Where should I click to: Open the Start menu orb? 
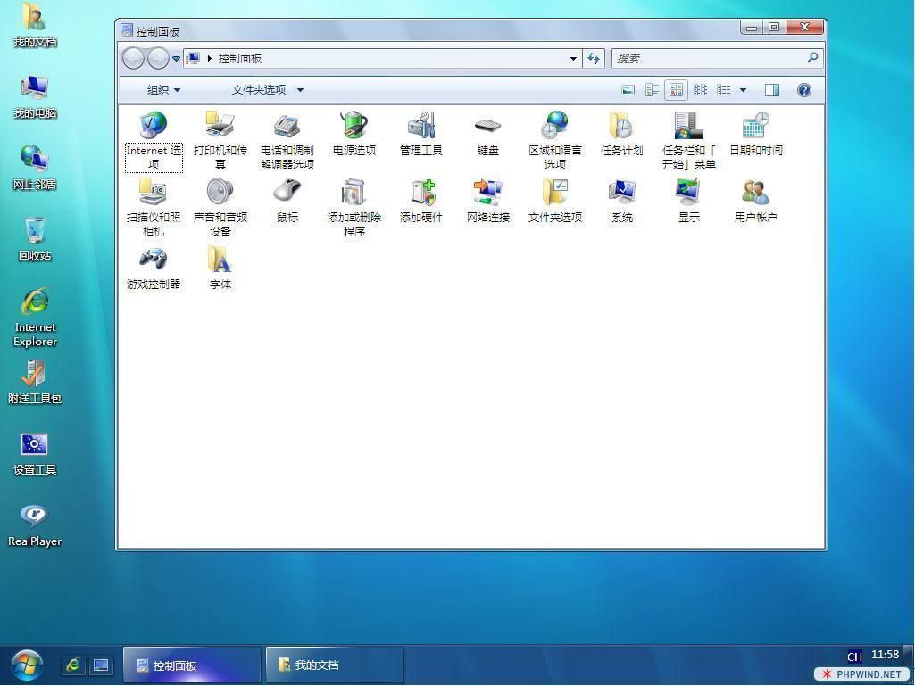[26, 665]
